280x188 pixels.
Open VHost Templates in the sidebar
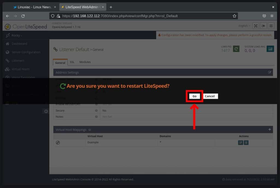pos(23,77)
